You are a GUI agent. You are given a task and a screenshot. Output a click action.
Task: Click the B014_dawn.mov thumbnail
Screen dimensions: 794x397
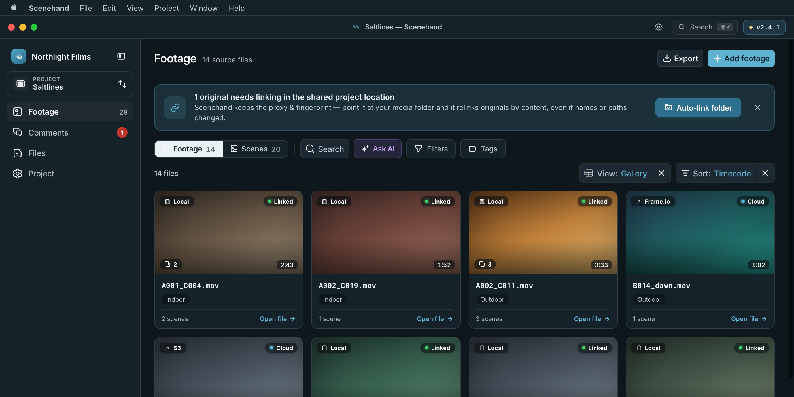click(x=700, y=233)
